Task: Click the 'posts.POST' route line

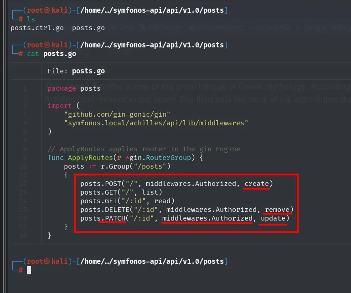Action: pos(176,184)
